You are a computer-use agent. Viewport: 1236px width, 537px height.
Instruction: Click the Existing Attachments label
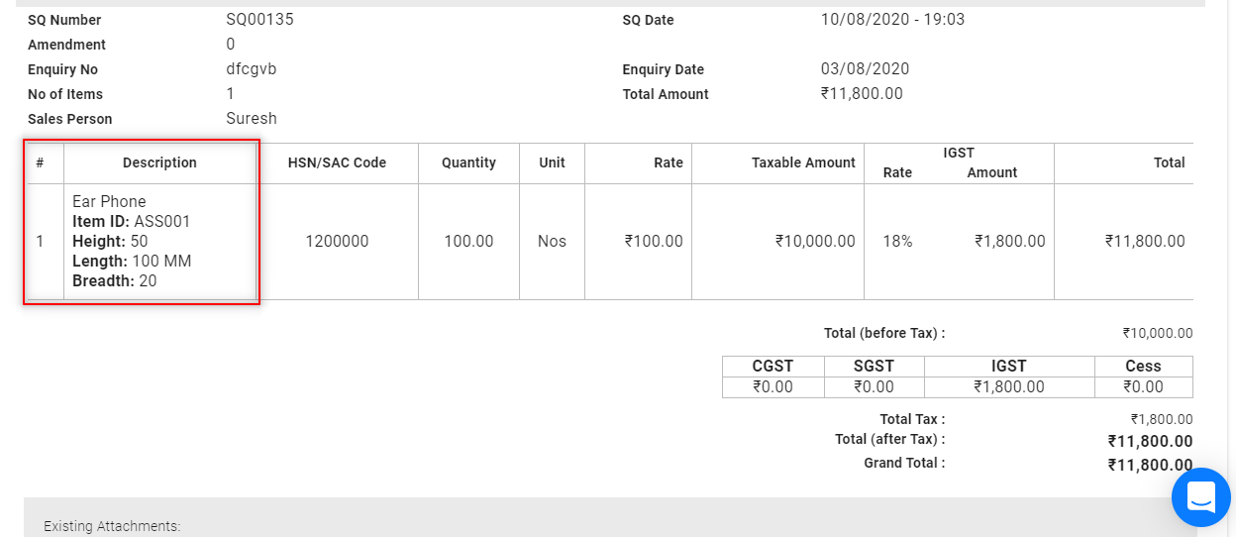click(x=112, y=526)
